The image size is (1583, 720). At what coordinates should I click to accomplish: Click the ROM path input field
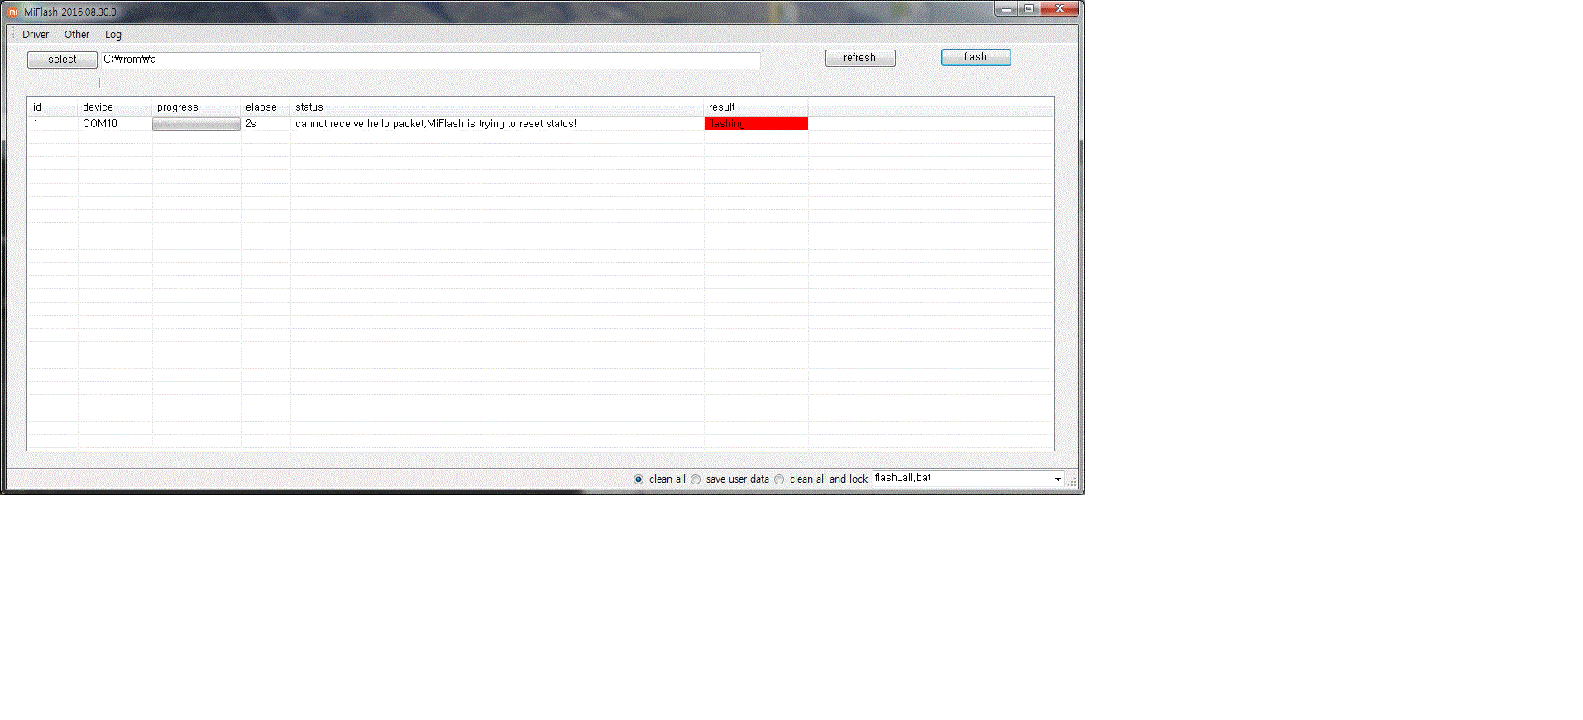coord(430,60)
